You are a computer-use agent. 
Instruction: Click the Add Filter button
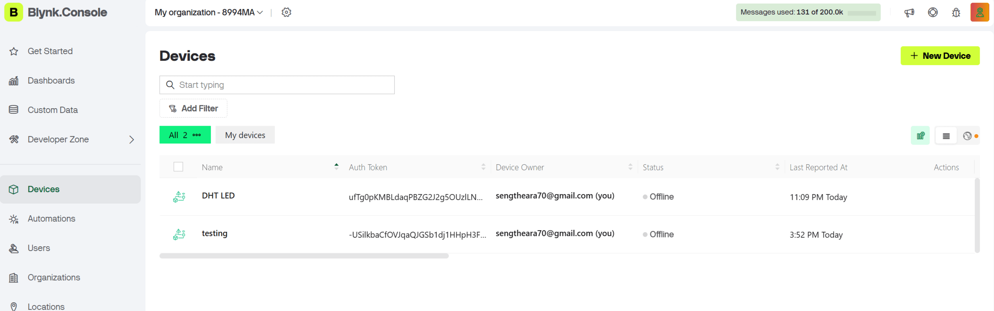[x=193, y=109]
